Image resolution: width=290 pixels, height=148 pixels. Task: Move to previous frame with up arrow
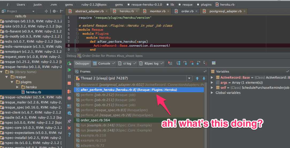tap(197, 78)
